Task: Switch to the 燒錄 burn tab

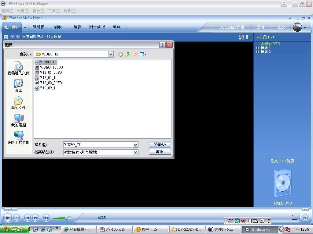Action: tap(77, 27)
